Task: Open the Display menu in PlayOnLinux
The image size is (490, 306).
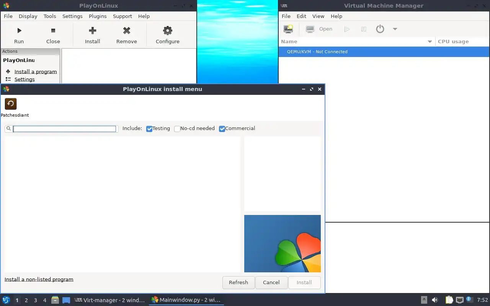Action: [x=28, y=16]
